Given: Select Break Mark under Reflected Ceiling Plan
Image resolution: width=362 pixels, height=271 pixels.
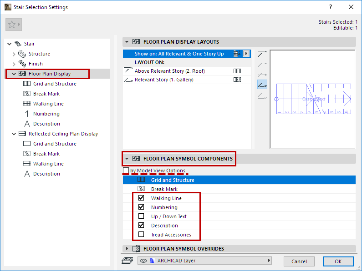Looking at the screenshot, I should pos(46,154).
